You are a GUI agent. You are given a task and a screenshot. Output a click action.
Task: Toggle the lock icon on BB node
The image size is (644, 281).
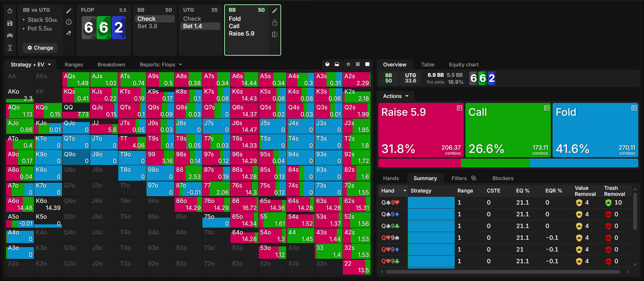274,22
